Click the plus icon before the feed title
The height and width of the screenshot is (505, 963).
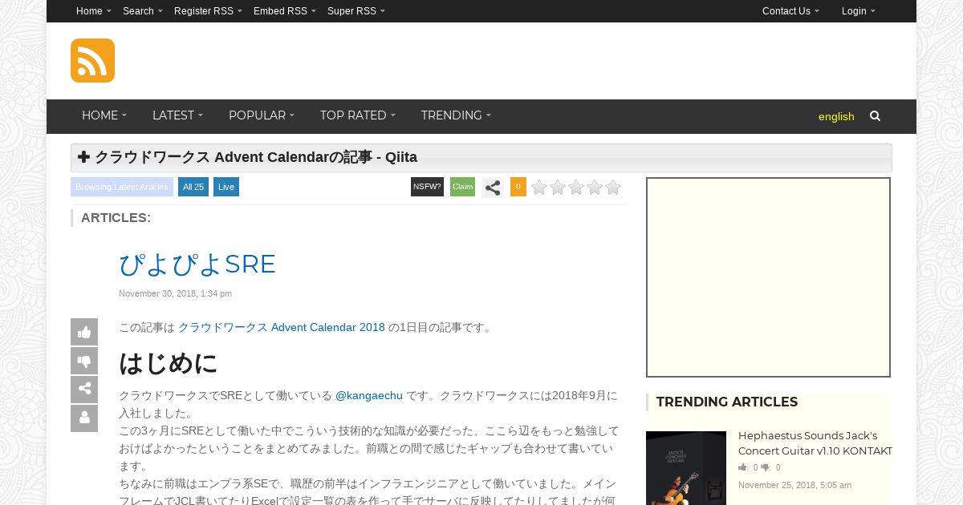[x=83, y=157]
